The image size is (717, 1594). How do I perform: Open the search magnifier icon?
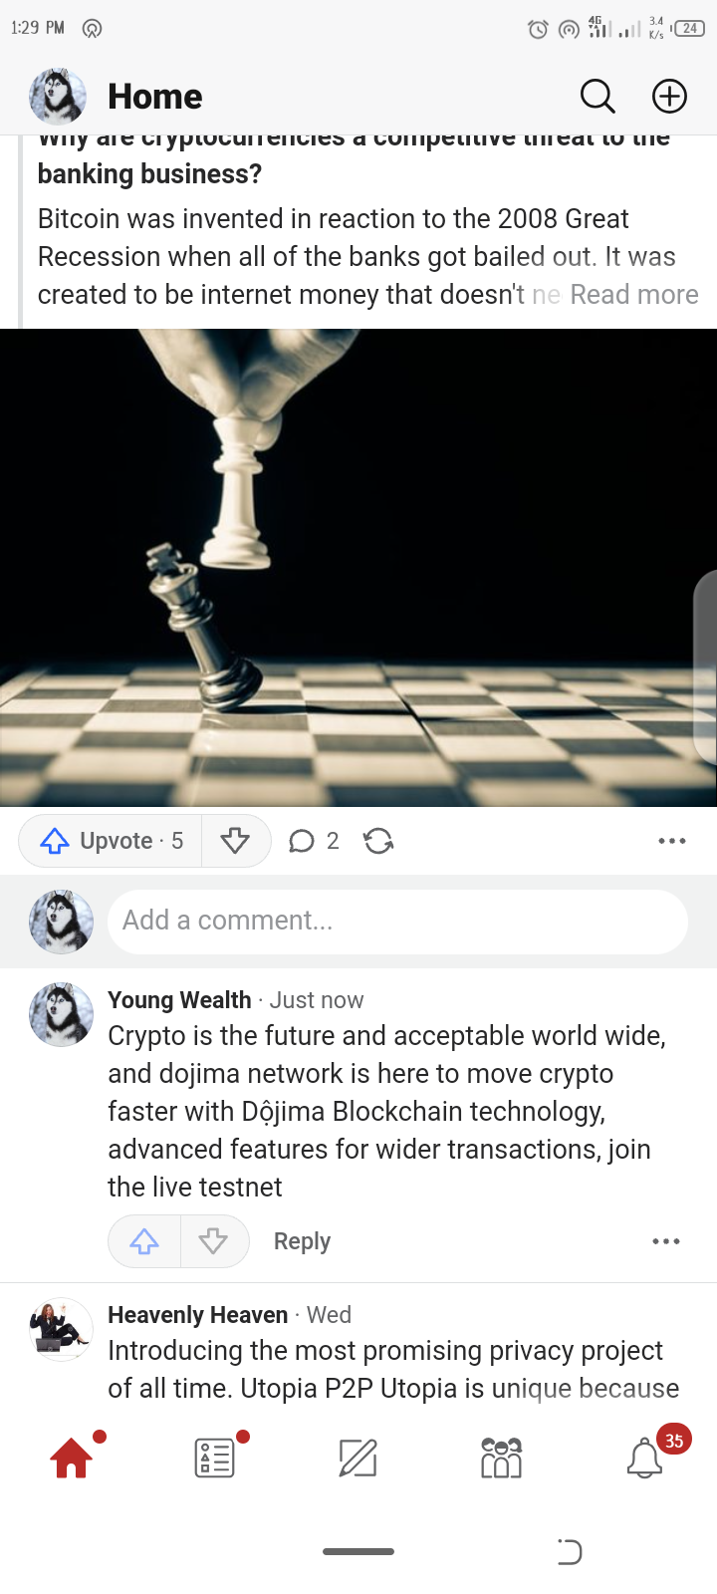(597, 97)
